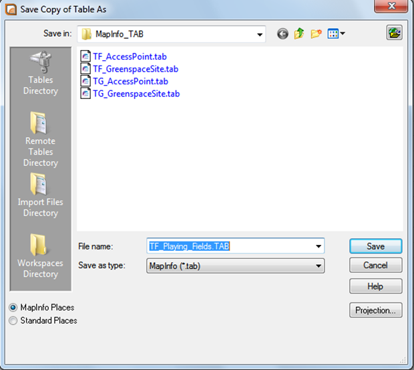Click the TG_AccessPoint.tab file icon
The height and width of the screenshot is (370, 414).
click(85, 81)
